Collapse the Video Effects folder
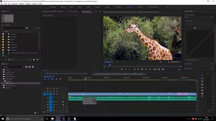This screenshot has height=121, width=216. coord(2,79)
